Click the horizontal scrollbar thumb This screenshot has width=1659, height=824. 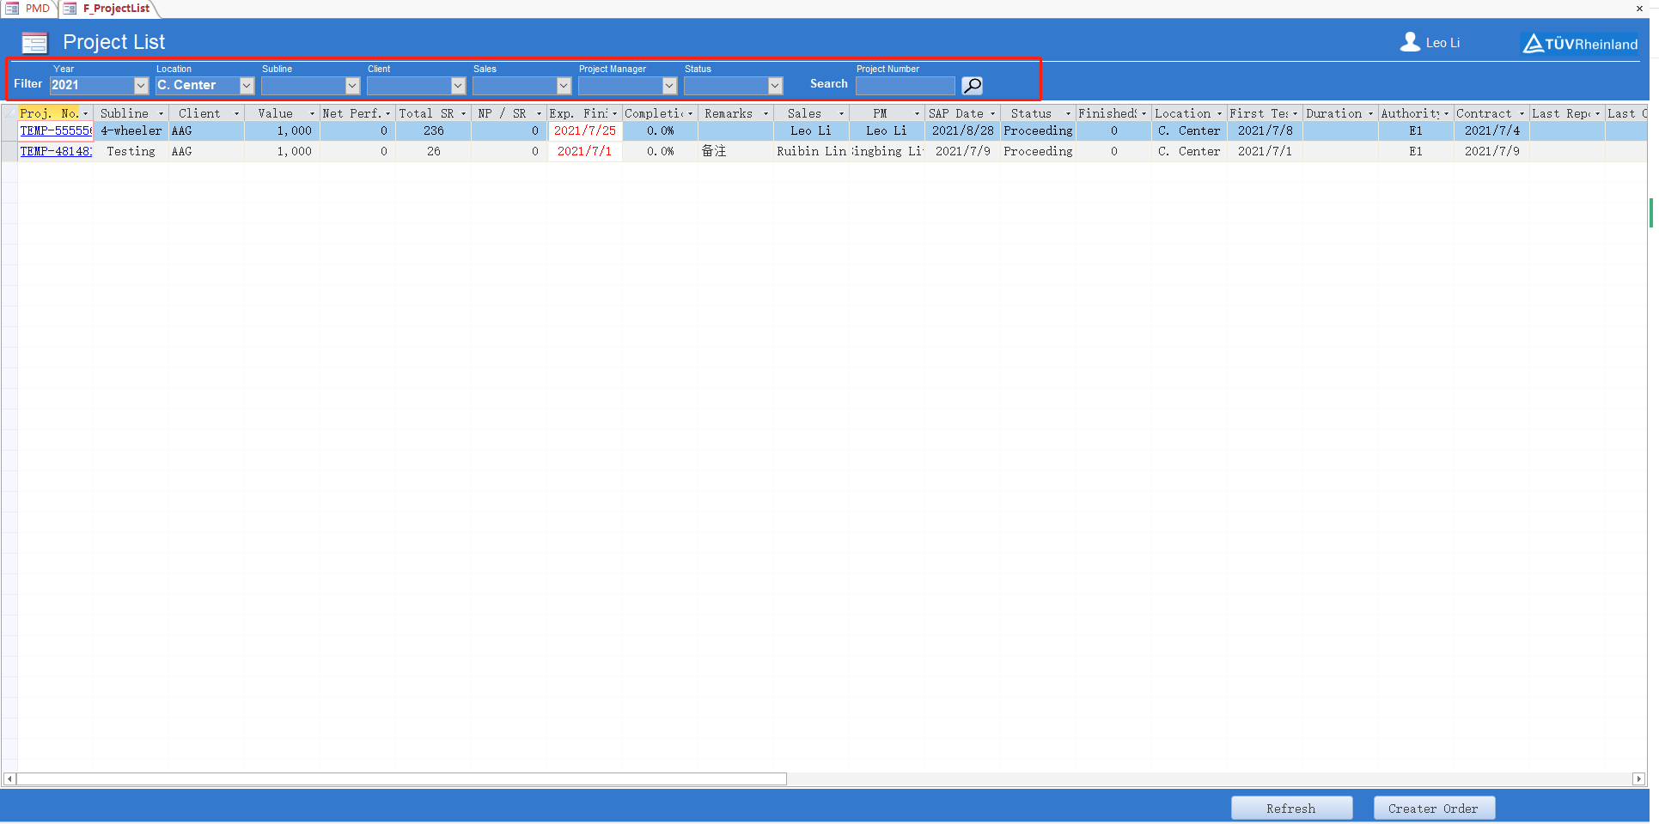(x=401, y=779)
